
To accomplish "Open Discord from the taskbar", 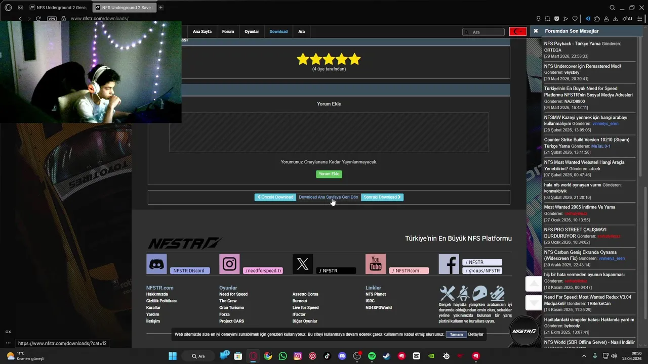I will point(342,356).
